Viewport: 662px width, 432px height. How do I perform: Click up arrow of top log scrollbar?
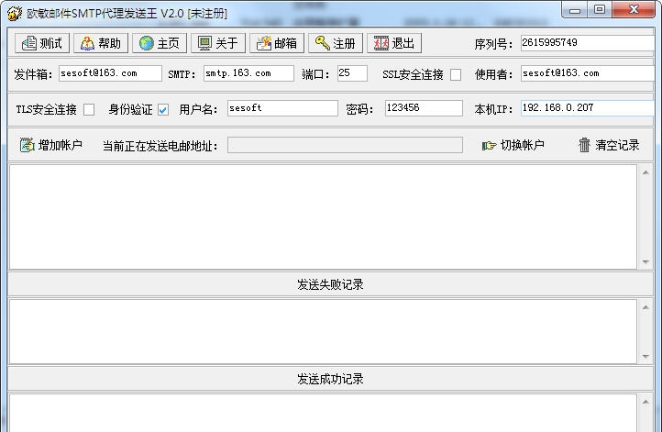(x=645, y=172)
